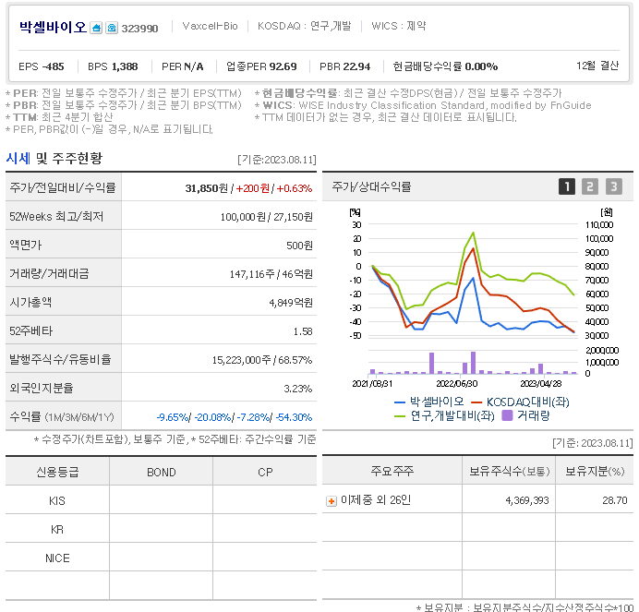Select the 업종PER 92.69 value
Screen dimensions: 639x612
tap(261, 66)
